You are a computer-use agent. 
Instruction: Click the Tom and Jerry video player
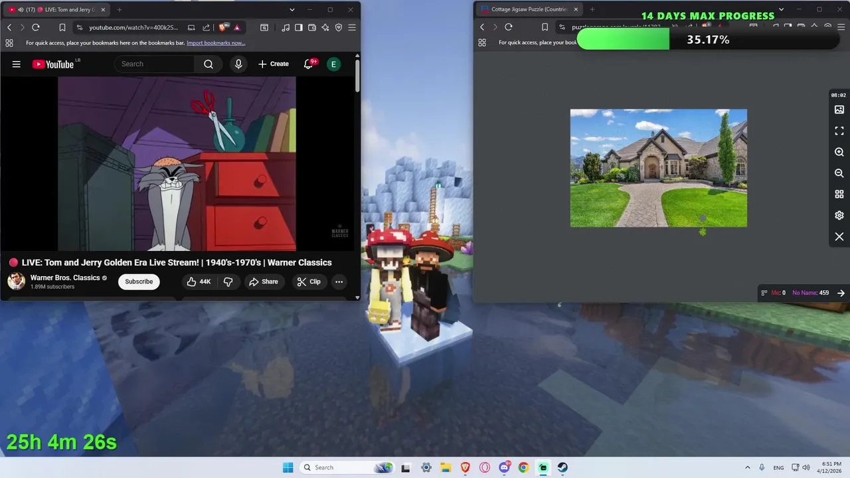point(177,163)
